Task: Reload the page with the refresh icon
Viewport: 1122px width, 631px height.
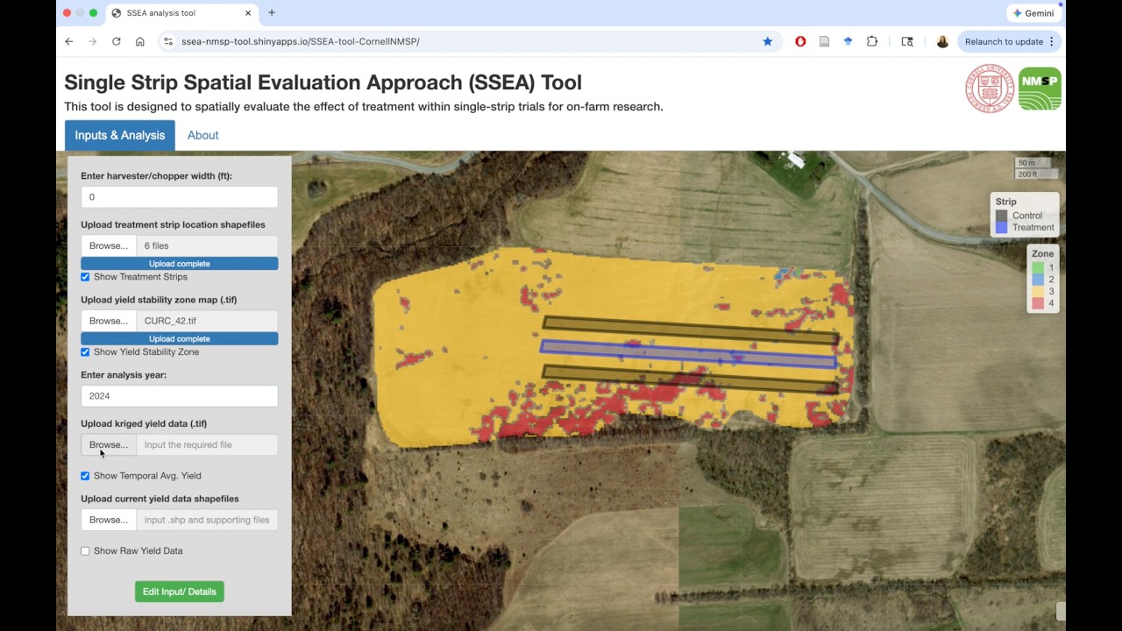Action: click(116, 41)
